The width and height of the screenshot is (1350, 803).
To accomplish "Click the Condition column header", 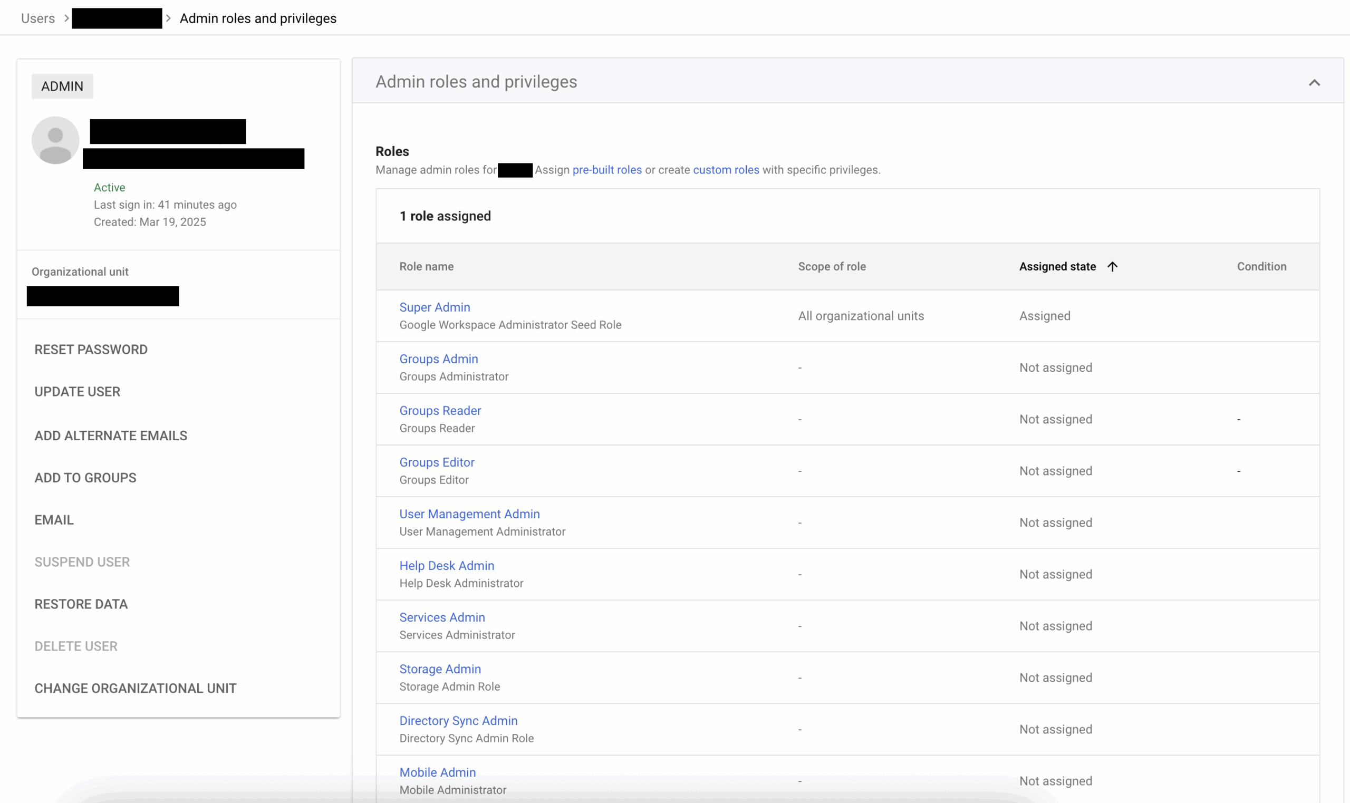I will (1262, 266).
